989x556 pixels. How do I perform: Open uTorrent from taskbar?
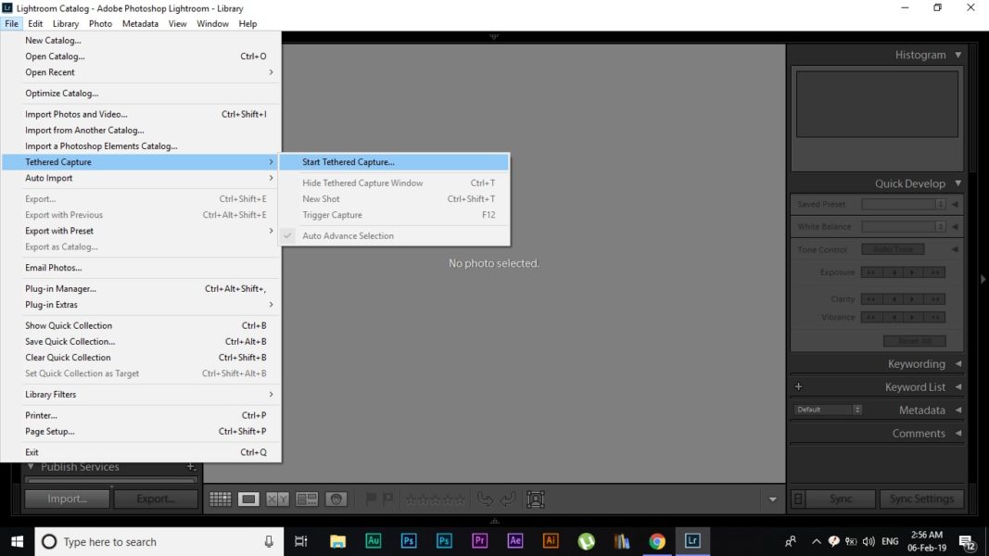(586, 541)
